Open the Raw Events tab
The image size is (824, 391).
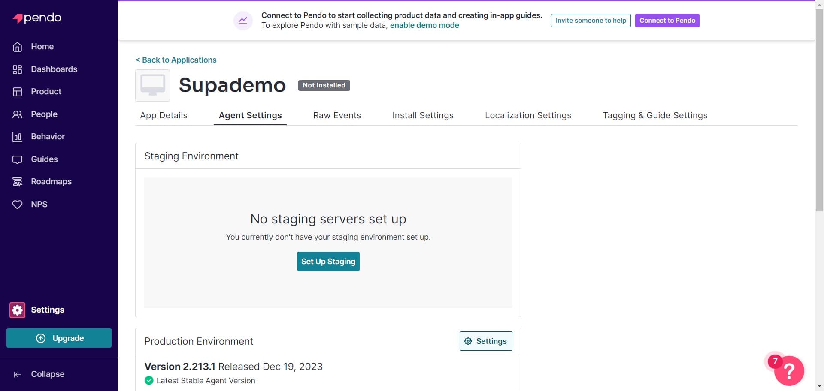(337, 115)
